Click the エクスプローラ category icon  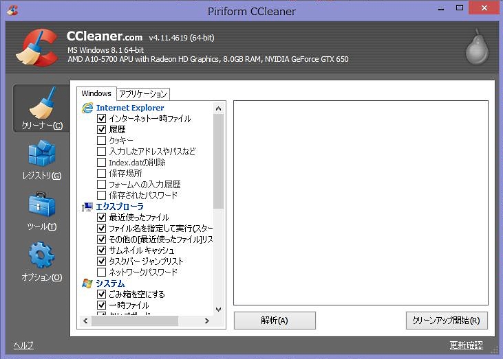pyautogui.click(x=87, y=207)
